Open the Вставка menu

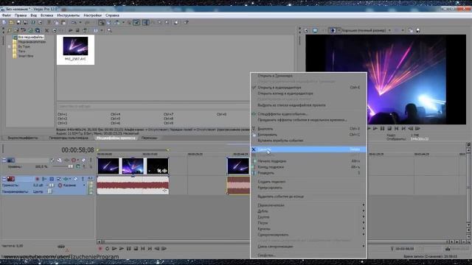tap(46, 15)
